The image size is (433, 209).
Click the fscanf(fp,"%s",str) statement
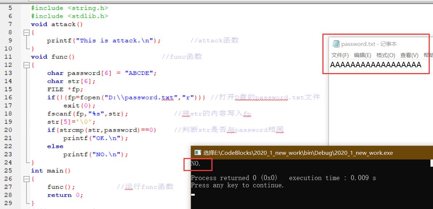point(87,114)
